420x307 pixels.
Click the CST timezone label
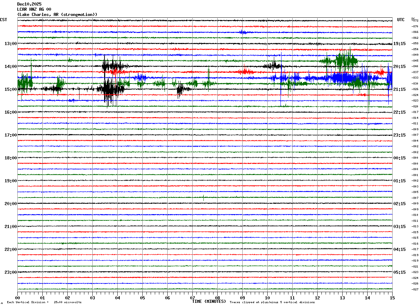pos(3,20)
